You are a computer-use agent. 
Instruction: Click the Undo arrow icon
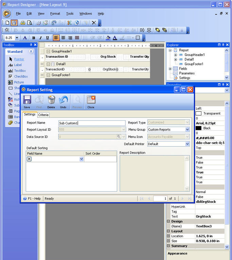(63, 102)
